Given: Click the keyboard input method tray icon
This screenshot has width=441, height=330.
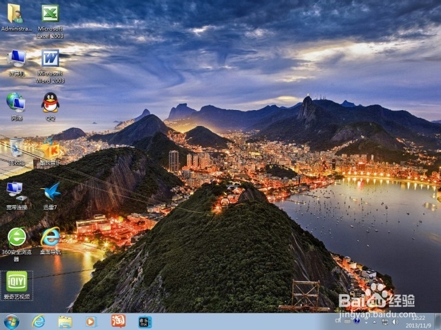Looking at the screenshot, I should (x=348, y=321).
